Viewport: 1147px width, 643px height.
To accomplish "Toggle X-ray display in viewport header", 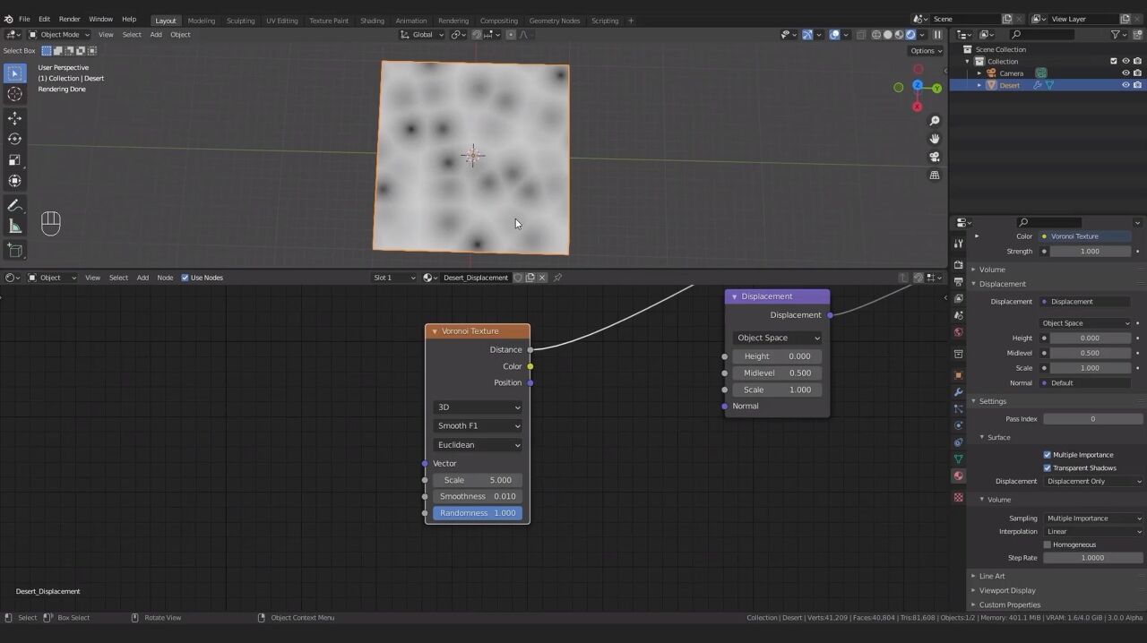I will (x=860, y=35).
